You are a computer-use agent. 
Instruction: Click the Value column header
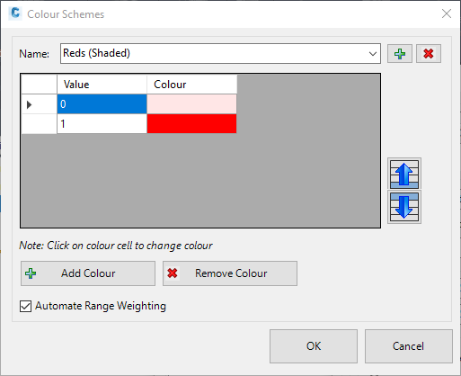102,85
